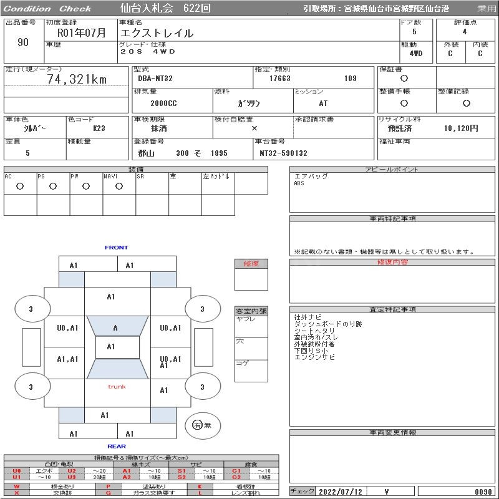499x499 pixels.
Task: Toggle the AC equipment circle mark
Action: [20, 187]
